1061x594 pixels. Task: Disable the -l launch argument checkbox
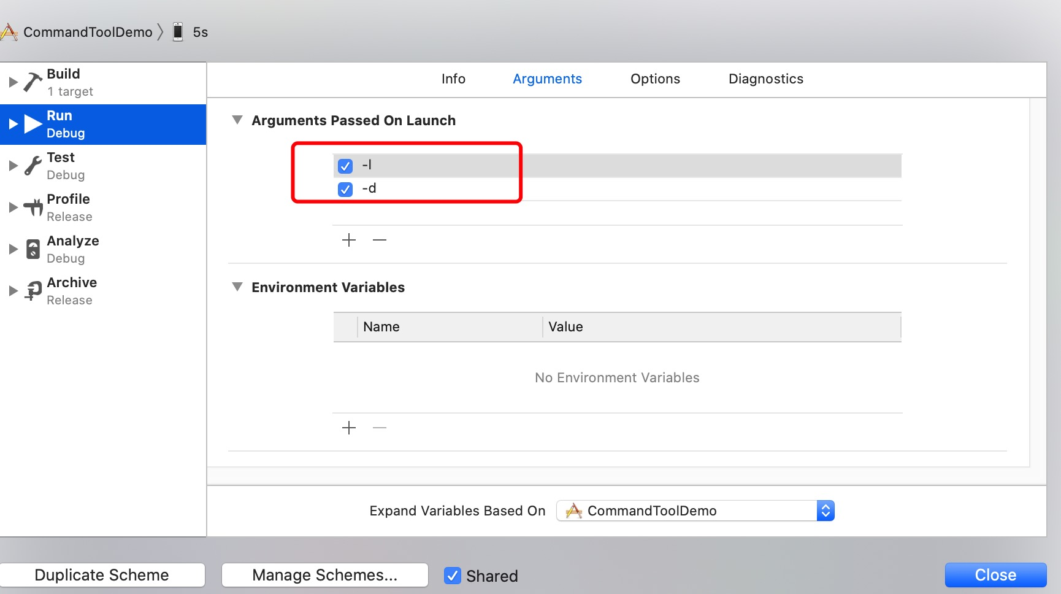tap(345, 166)
